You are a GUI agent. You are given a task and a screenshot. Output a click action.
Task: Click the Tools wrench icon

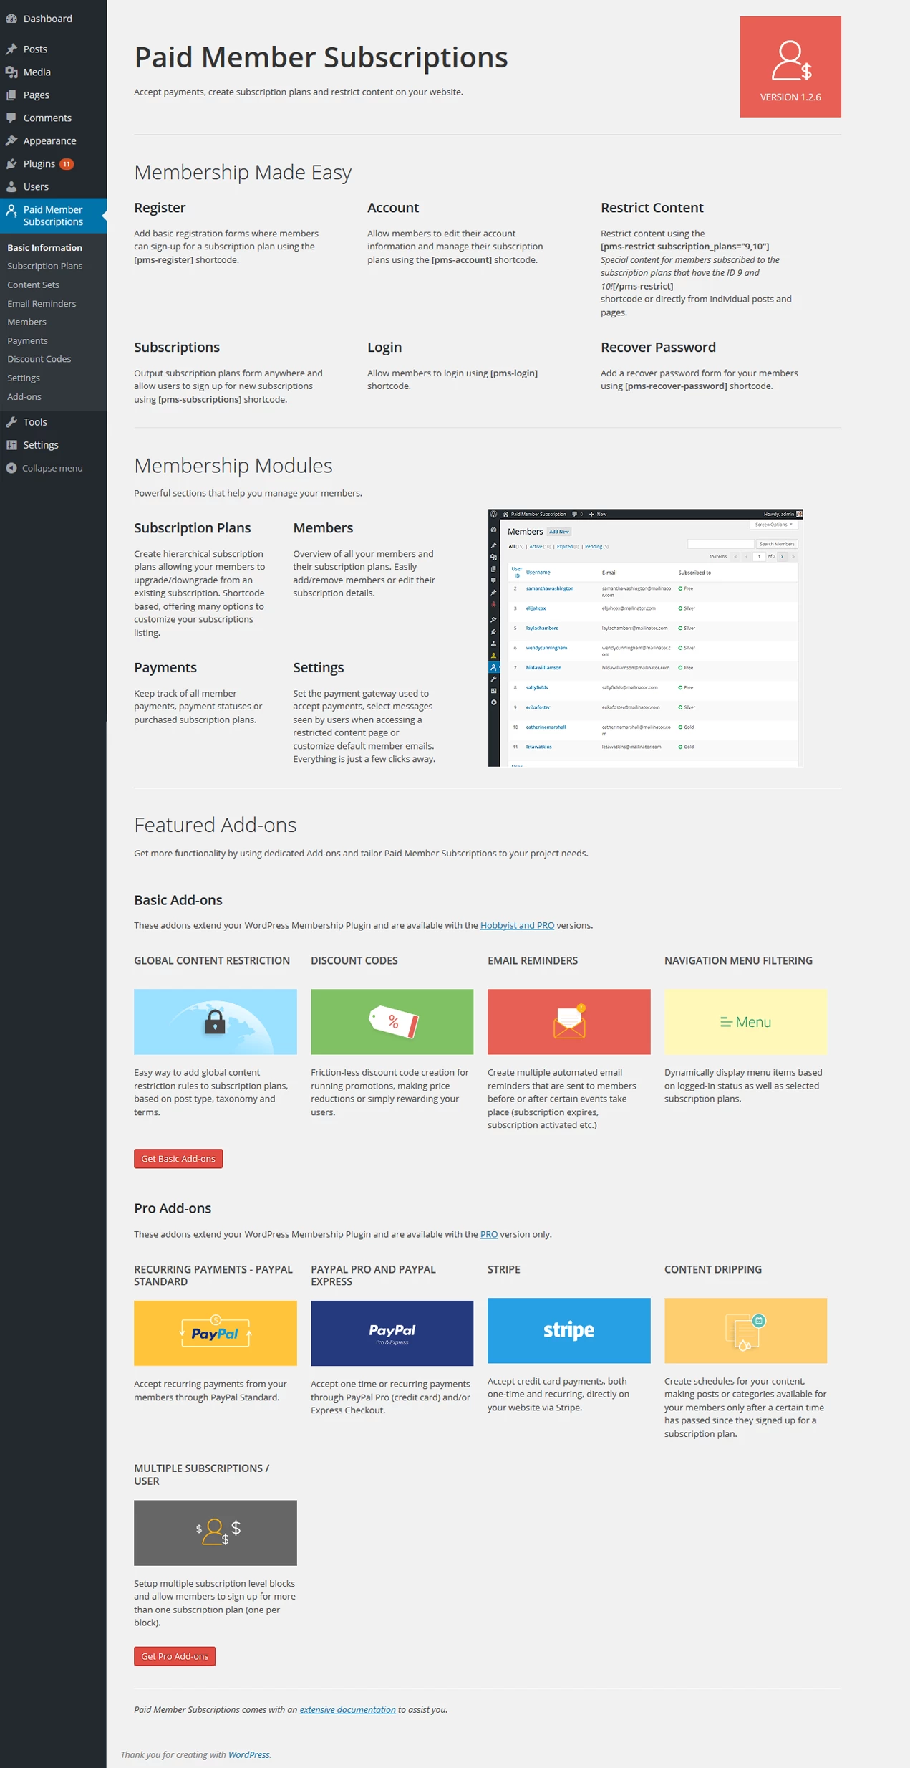11,422
